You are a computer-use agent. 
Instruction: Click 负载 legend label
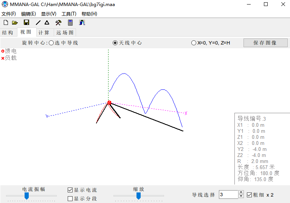11,58
